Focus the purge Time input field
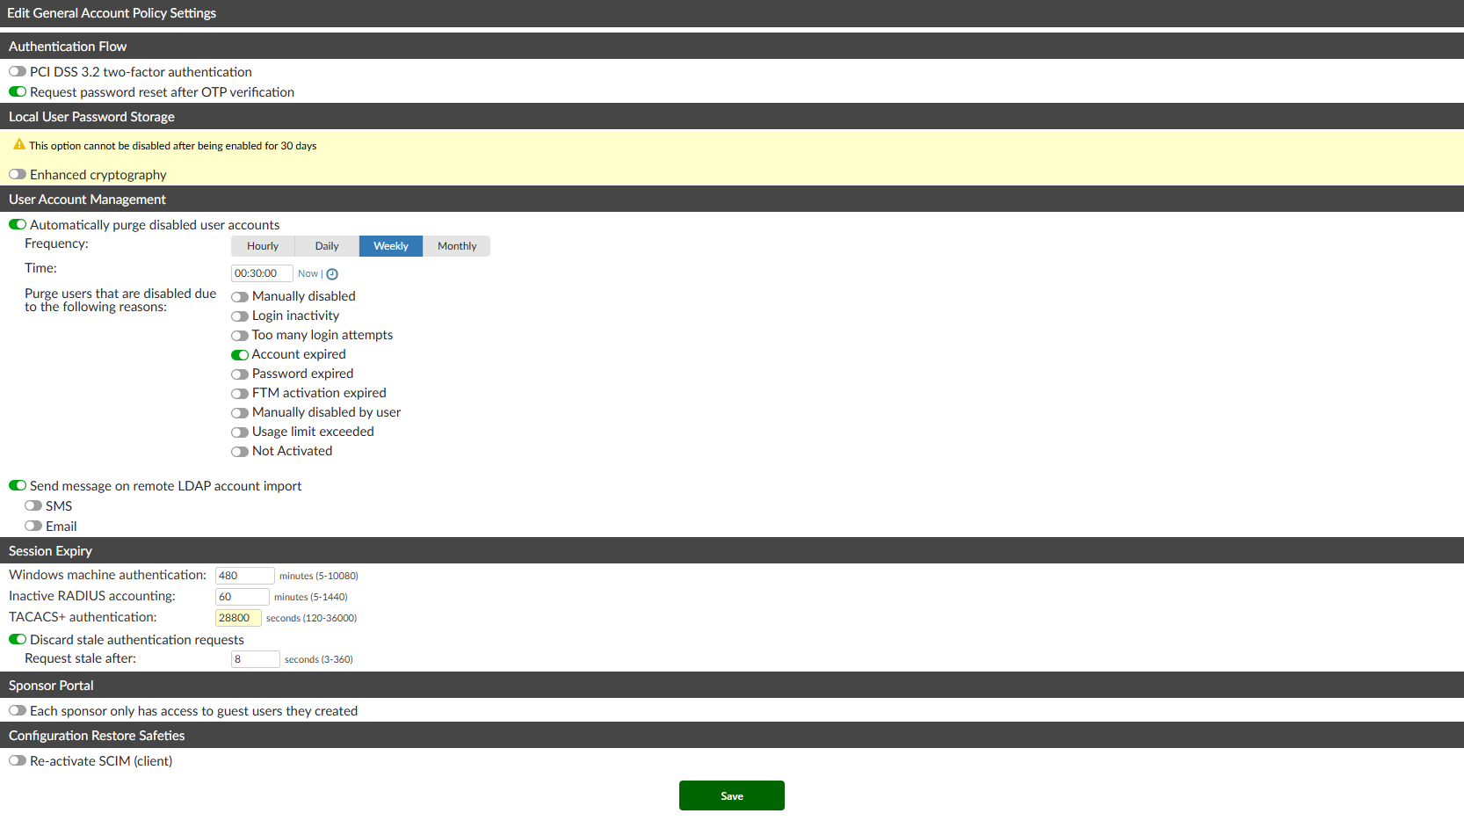The width and height of the screenshot is (1464, 828). [262, 273]
